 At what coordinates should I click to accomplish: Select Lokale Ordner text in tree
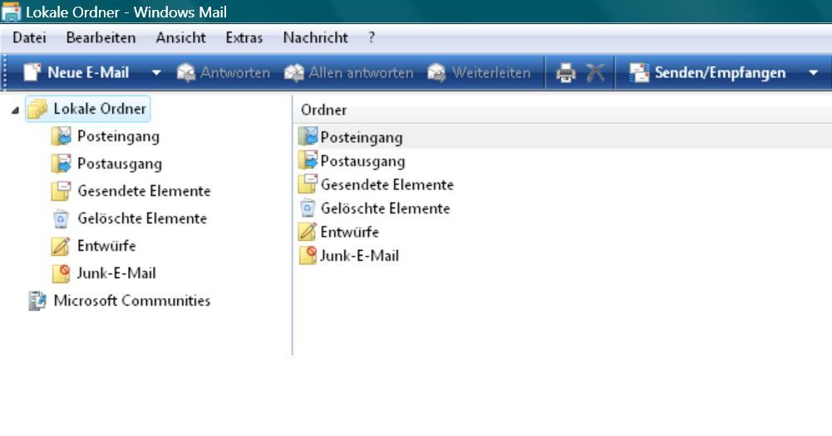[x=100, y=109]
